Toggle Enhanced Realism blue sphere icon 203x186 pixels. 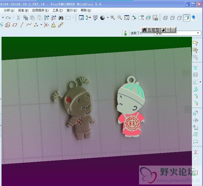pos(194,18)
